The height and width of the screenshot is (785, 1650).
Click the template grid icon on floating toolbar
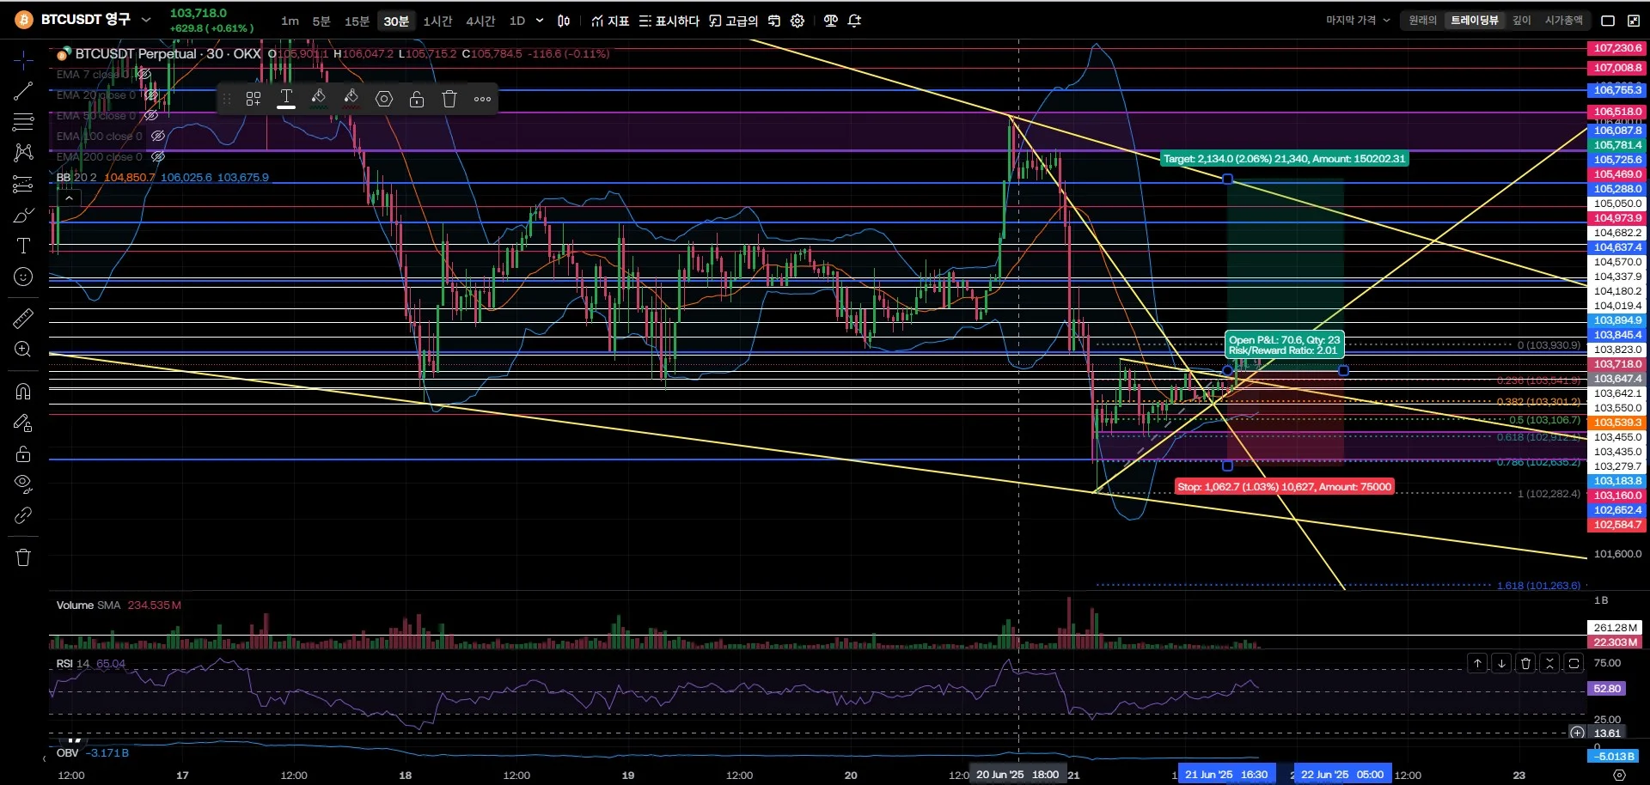254,99
